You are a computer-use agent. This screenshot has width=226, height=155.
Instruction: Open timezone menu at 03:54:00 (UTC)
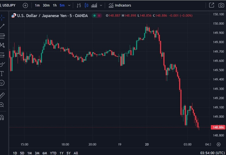[x=212, y=153]
